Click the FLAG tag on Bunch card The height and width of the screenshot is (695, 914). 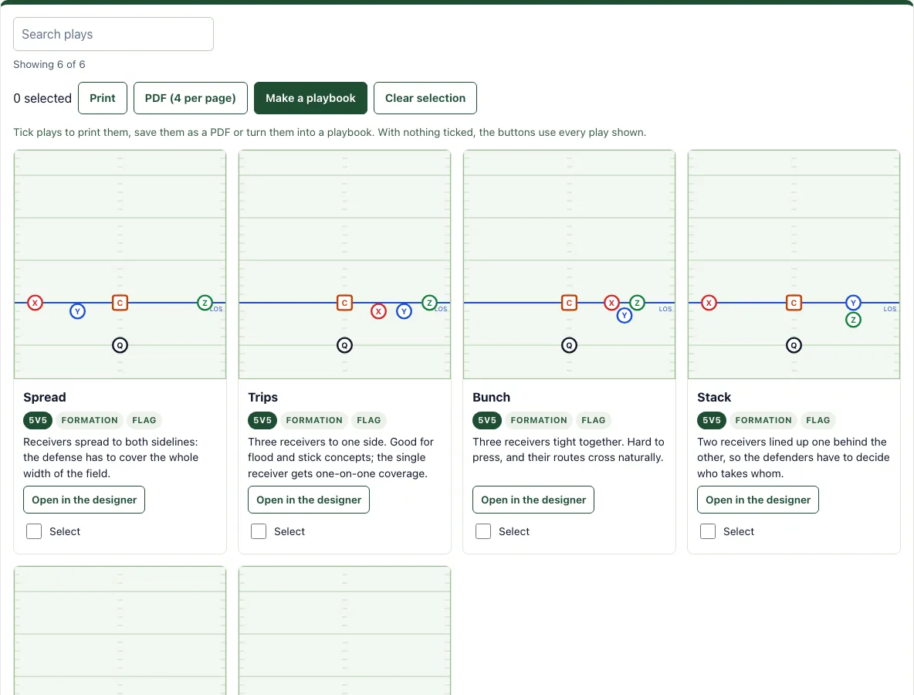click(594, 420)
